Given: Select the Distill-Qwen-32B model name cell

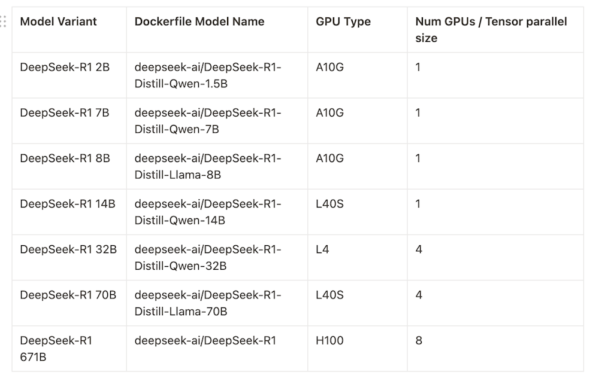Looking at the screenshot, I should 217,257.
